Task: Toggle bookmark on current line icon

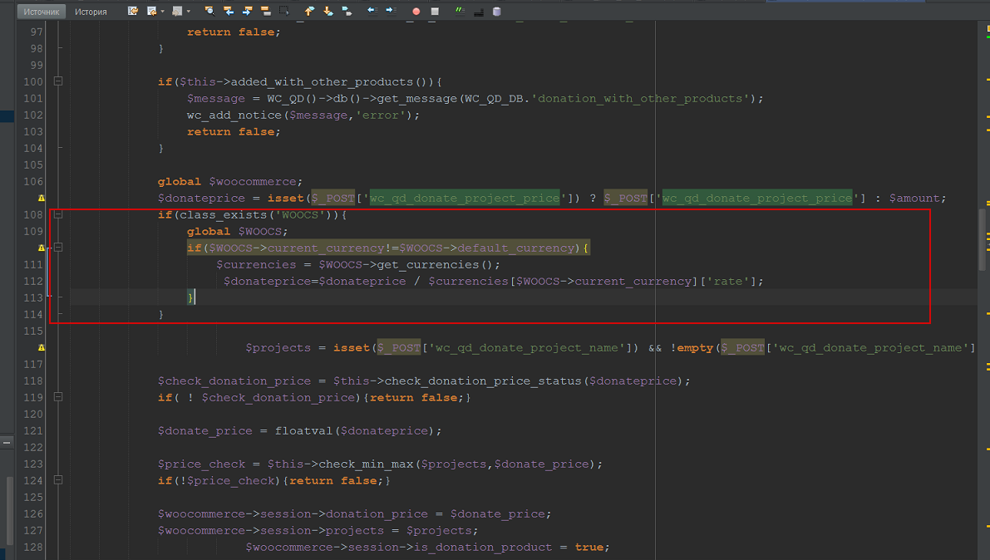Action: pos(347,11)
